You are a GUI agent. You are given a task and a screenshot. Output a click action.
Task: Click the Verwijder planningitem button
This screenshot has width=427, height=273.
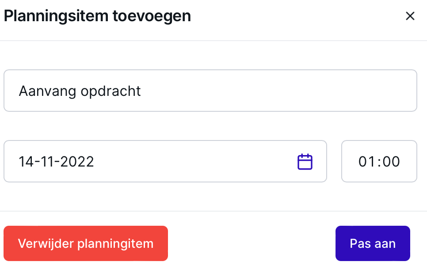[86, 243]
